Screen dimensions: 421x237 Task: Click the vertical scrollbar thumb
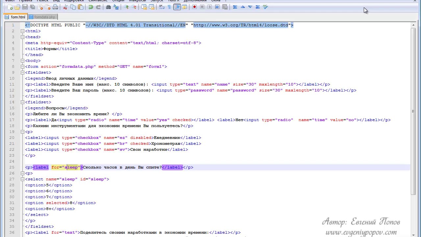point(413,112)
